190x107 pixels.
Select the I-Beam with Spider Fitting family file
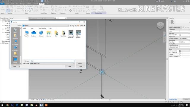click(71, 34)
